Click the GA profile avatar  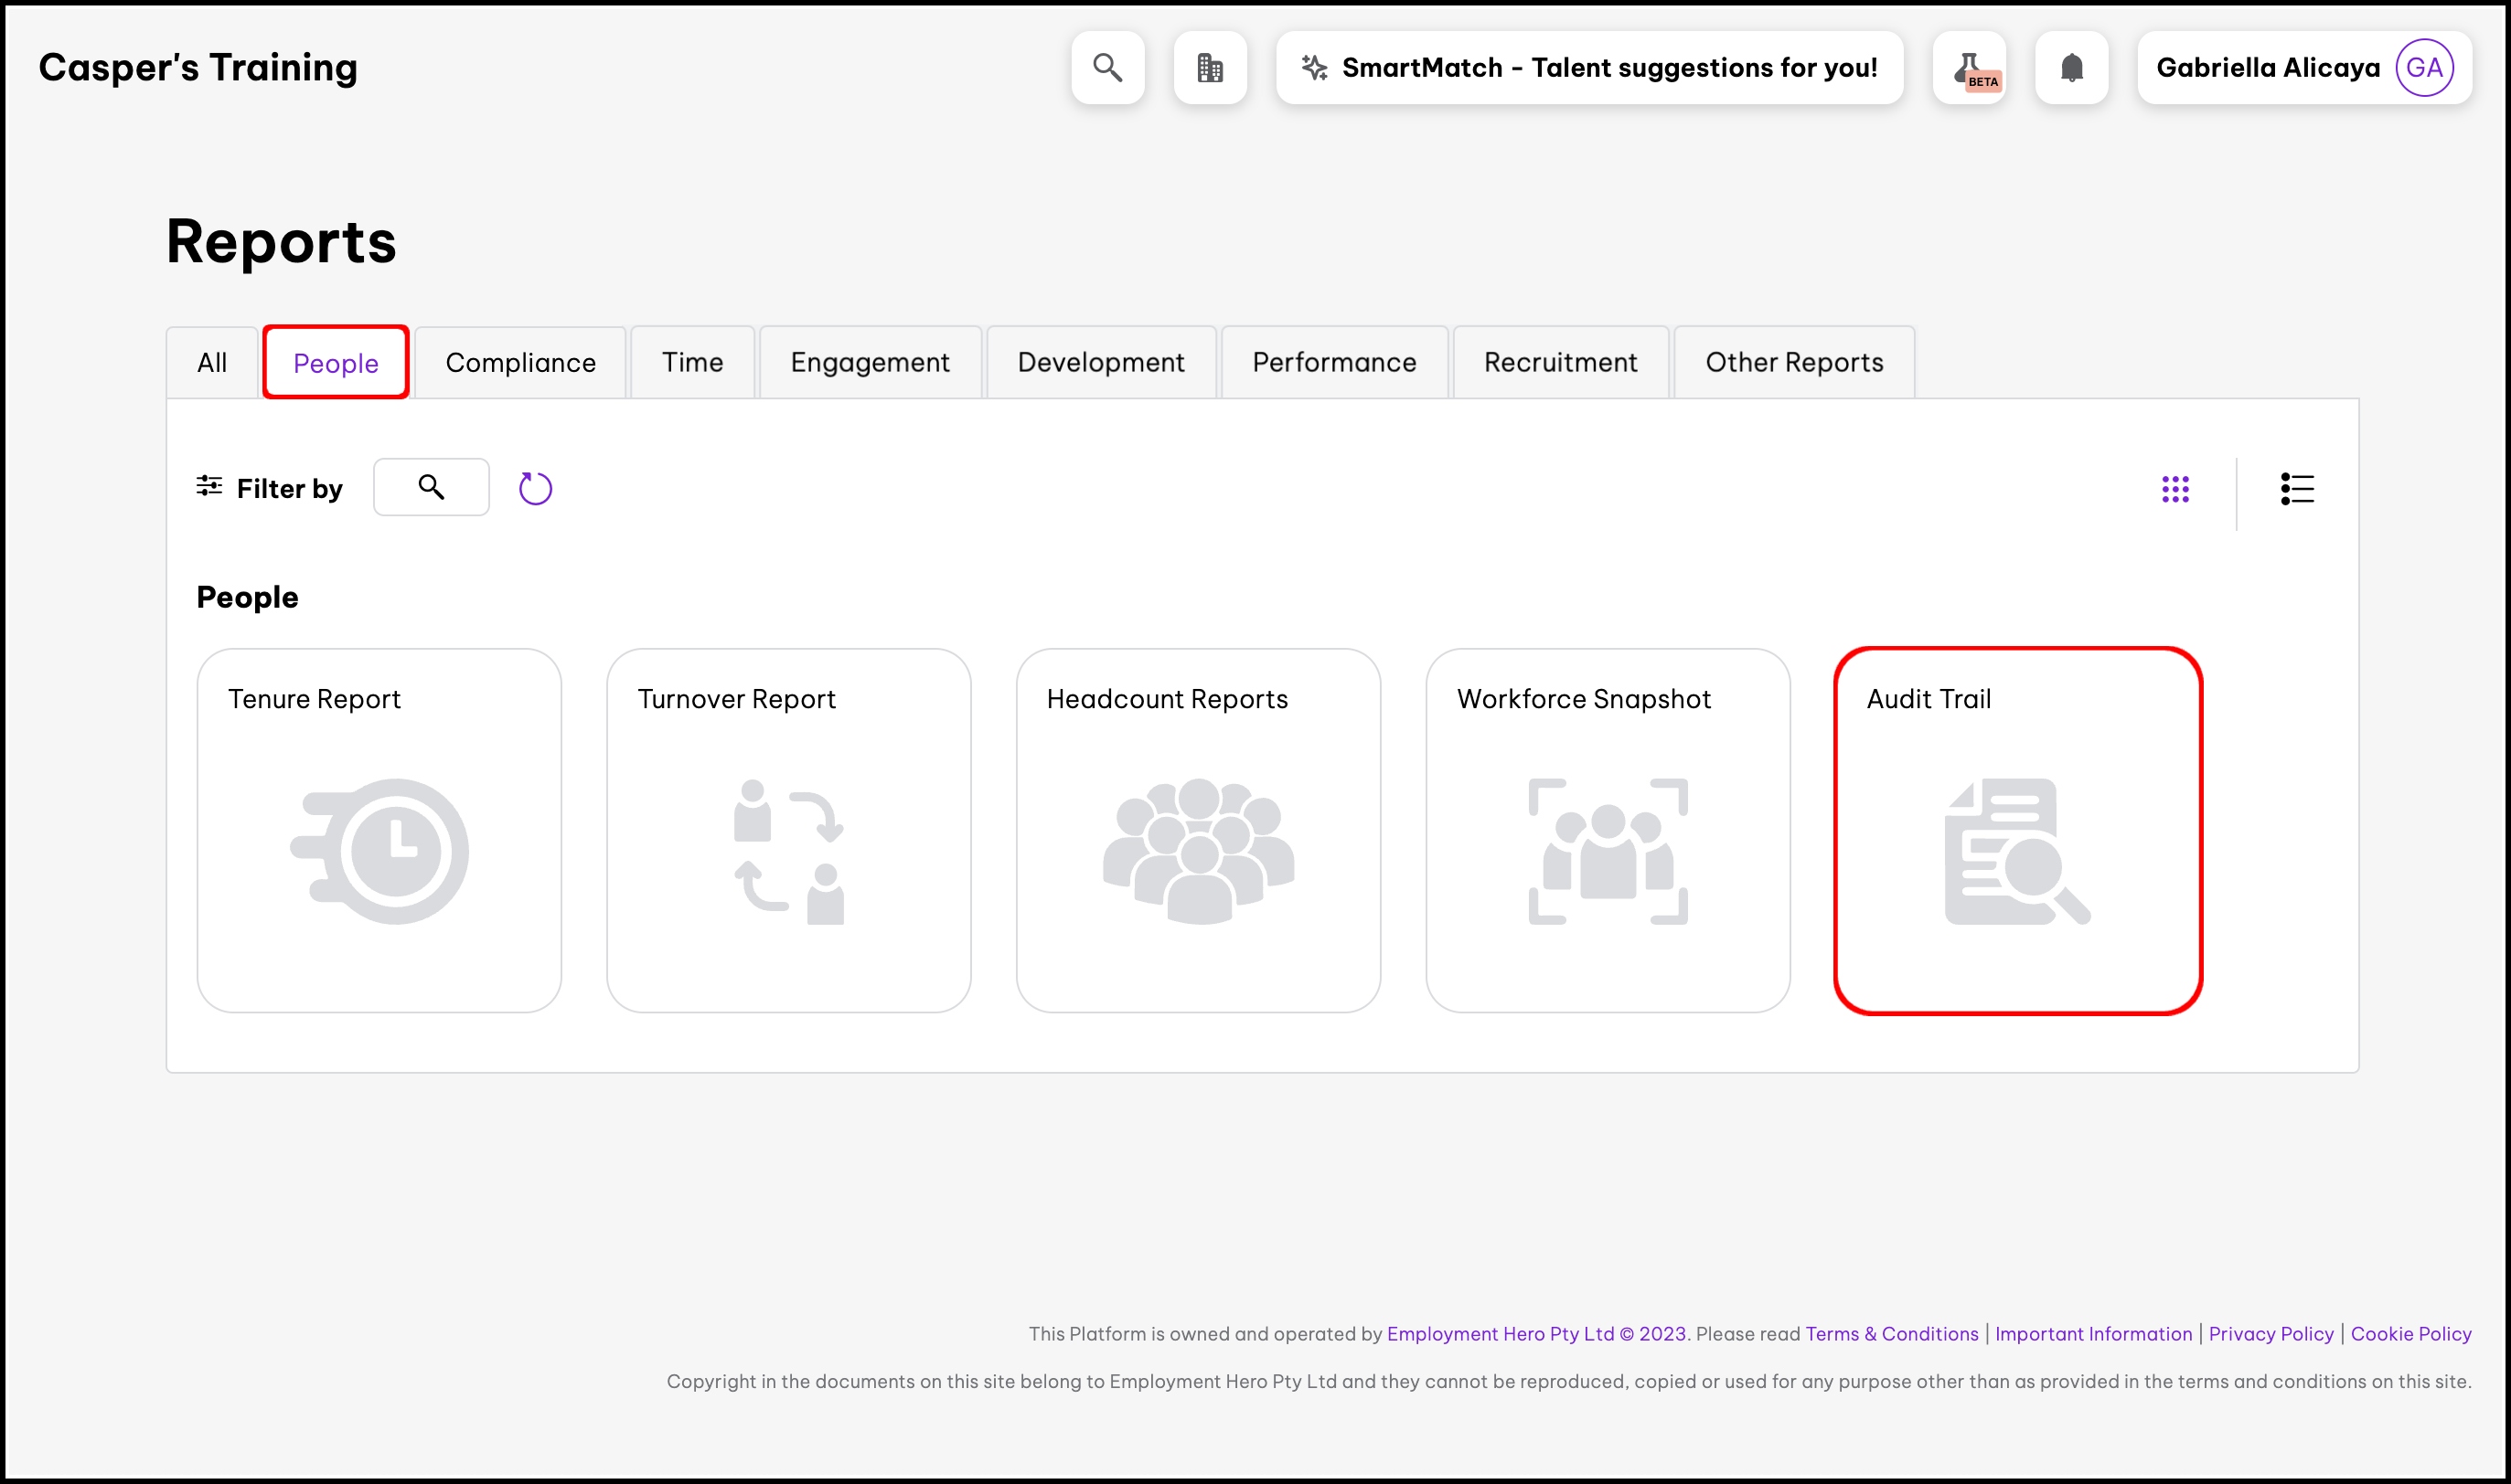coord(2424,68)
